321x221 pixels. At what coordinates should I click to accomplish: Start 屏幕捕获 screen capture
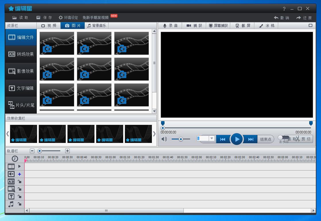coord(218,26)
